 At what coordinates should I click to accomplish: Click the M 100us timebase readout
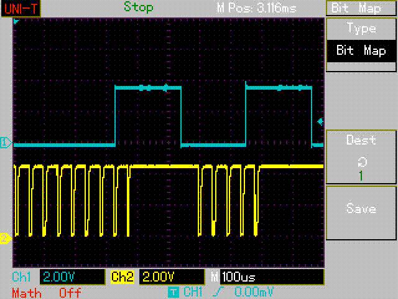[272, 277]
